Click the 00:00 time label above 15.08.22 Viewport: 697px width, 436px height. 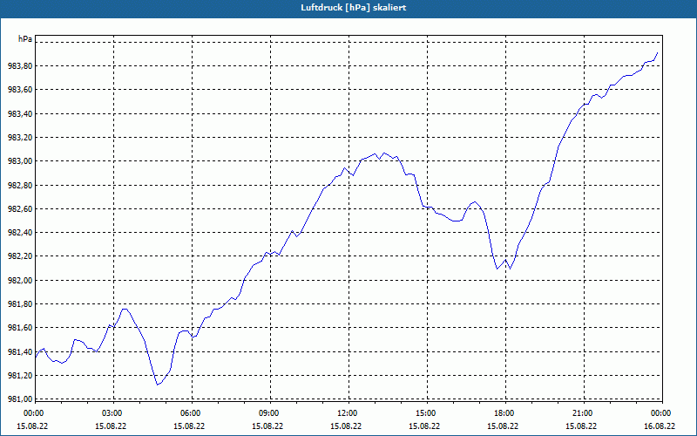(x=33, y=413)
